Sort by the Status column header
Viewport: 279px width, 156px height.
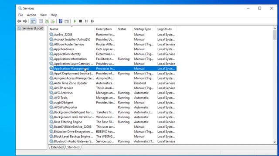point(124,29)
